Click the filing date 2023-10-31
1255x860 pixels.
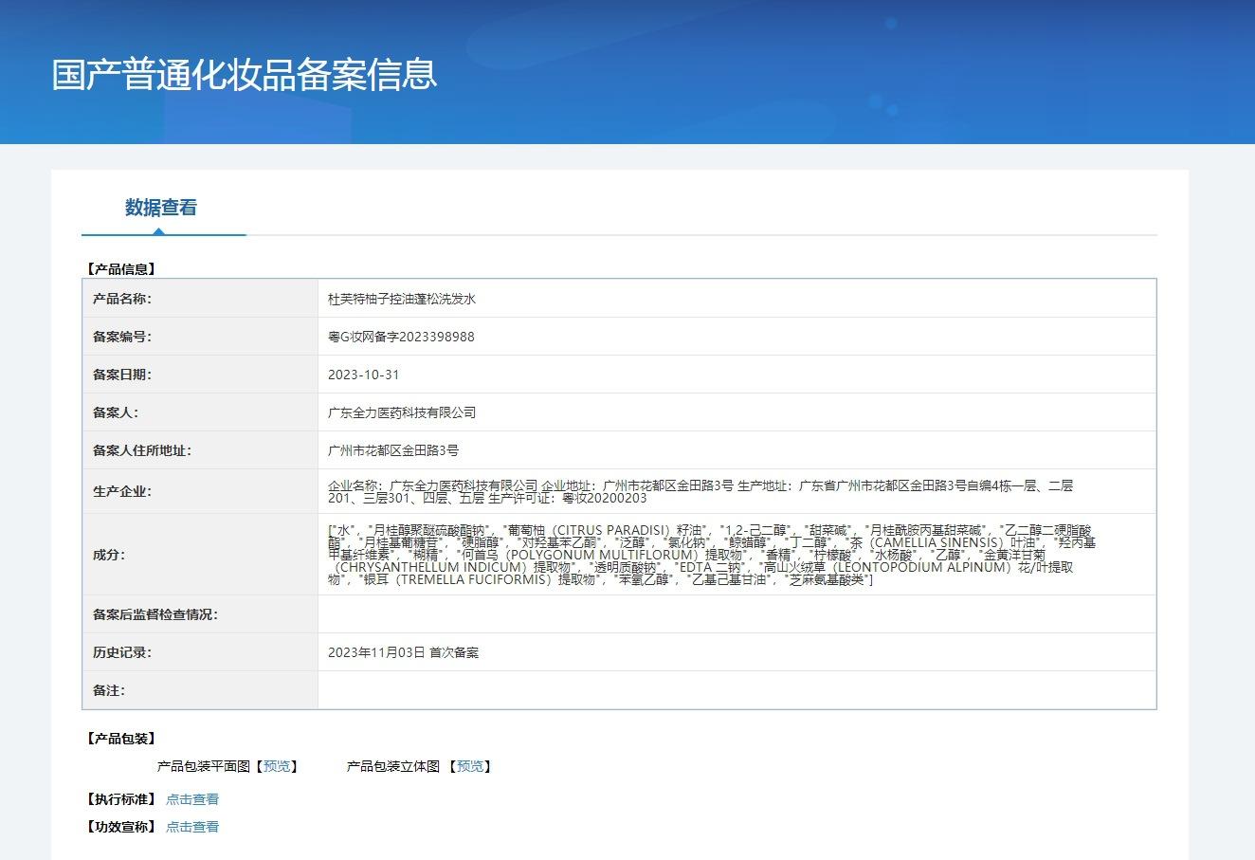[364, 375]
